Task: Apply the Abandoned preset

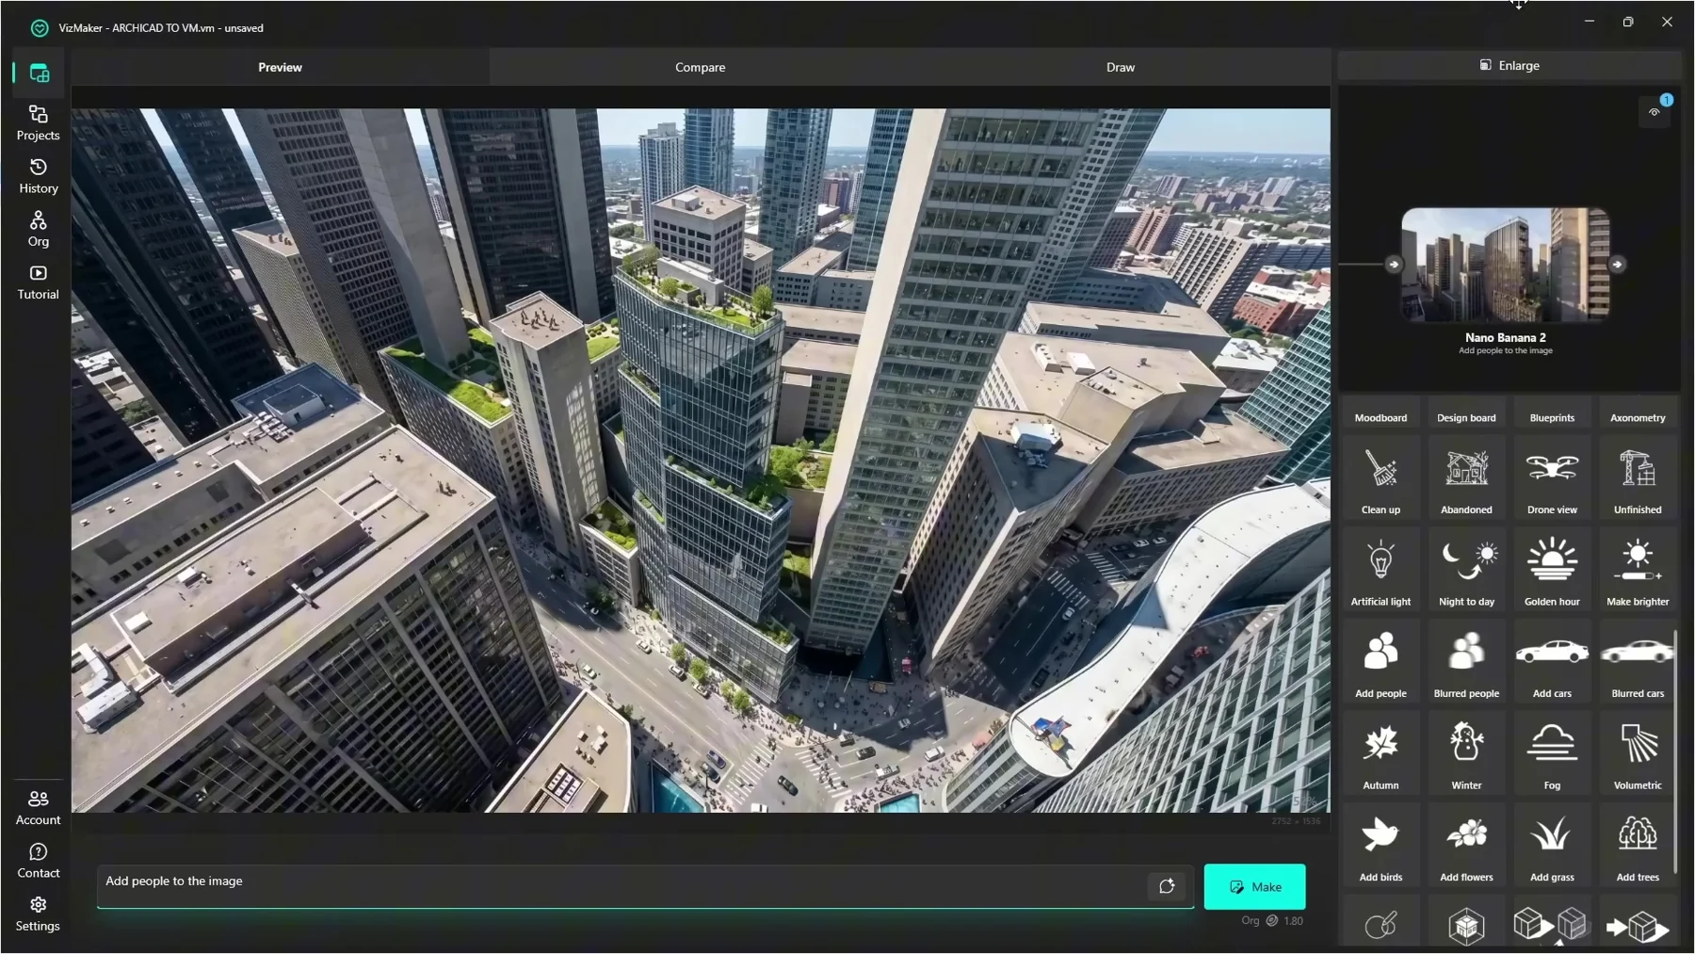Action: [1466, 478]
